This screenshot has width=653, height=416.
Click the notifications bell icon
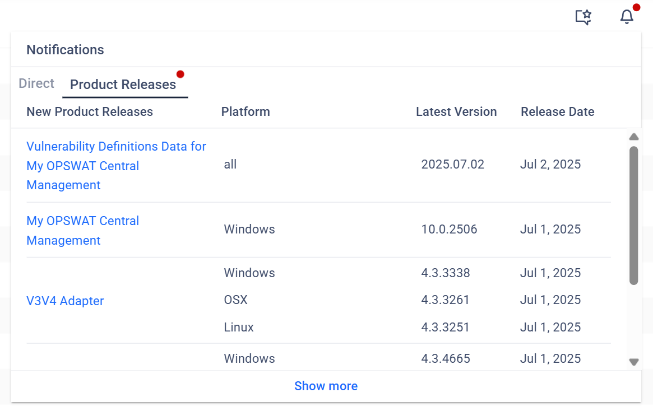tap(627, 17)
